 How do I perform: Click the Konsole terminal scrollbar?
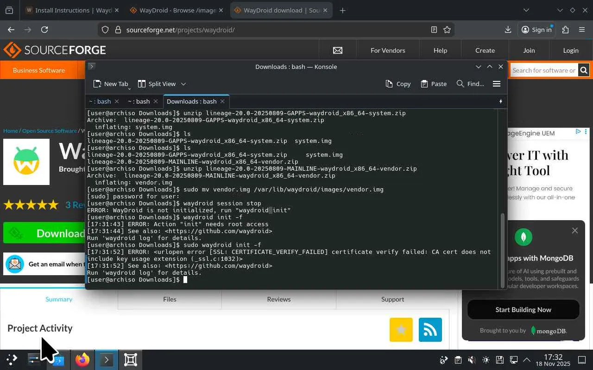coord(502,250)
